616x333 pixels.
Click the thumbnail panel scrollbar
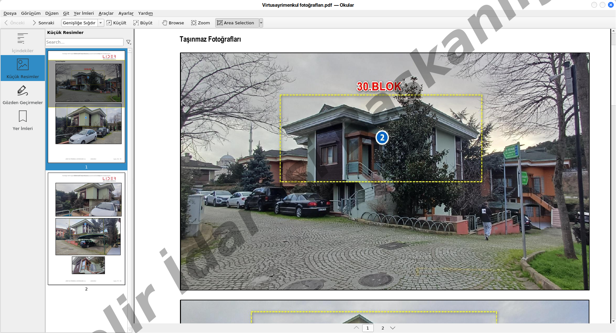point(130,190)
